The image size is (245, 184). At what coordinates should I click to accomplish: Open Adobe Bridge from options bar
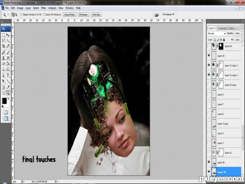pyautogui.click(x=157, y=15)
